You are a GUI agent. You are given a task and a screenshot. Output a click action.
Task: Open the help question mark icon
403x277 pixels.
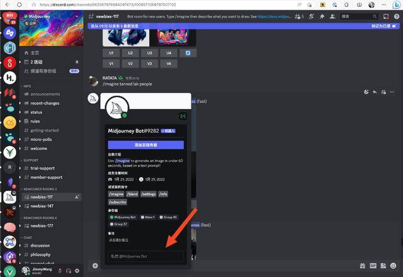396,16
